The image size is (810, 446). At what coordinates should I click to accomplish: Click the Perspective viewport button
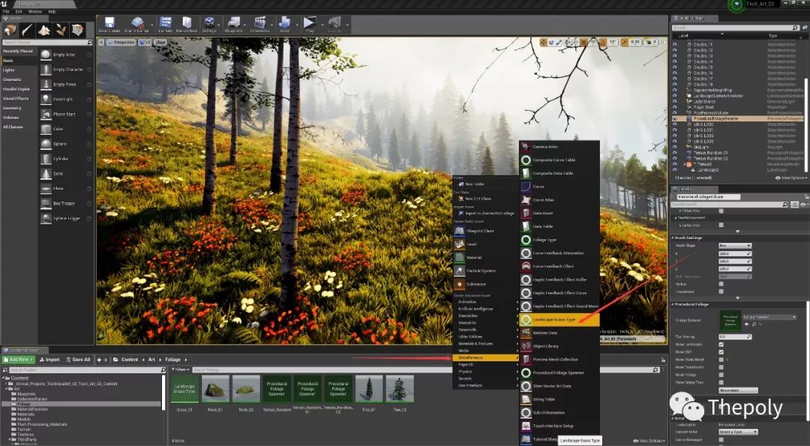click(121, 42)
